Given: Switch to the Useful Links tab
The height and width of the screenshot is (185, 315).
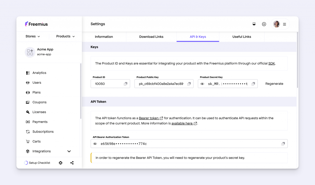Looking at the screenshot, I should [242, 37].
